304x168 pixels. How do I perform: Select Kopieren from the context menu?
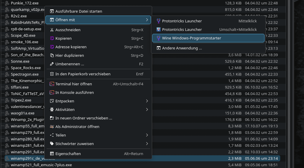tap(98, 38)
